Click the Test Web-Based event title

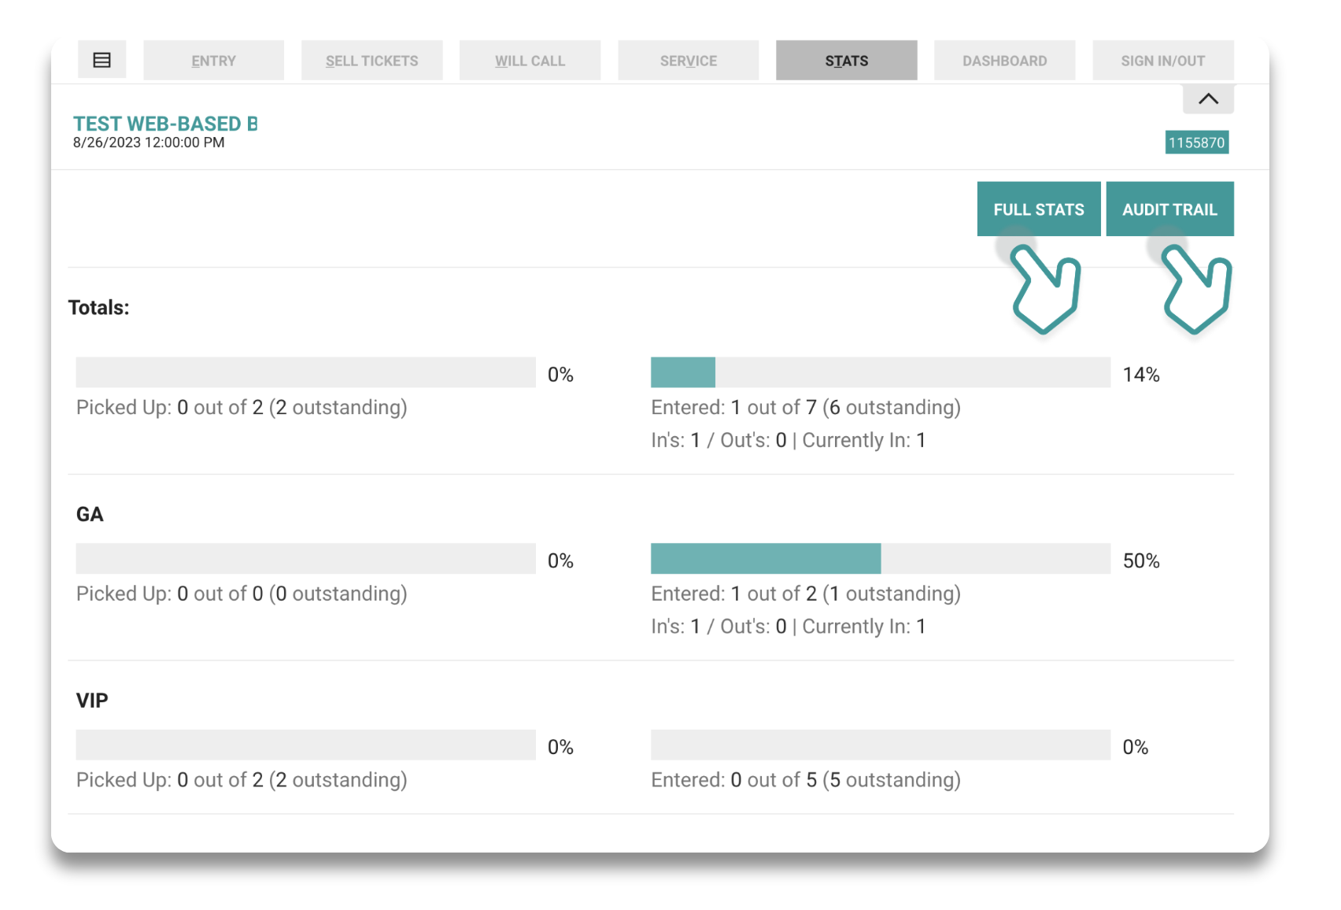click(x=165, y=124)
